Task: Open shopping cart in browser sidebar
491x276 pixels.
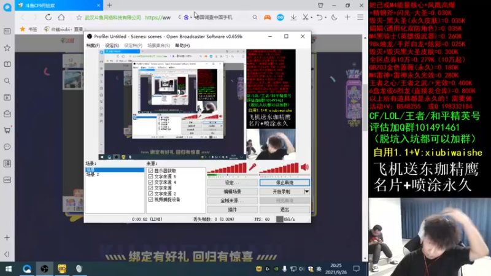Action: [x=7, y=130]
